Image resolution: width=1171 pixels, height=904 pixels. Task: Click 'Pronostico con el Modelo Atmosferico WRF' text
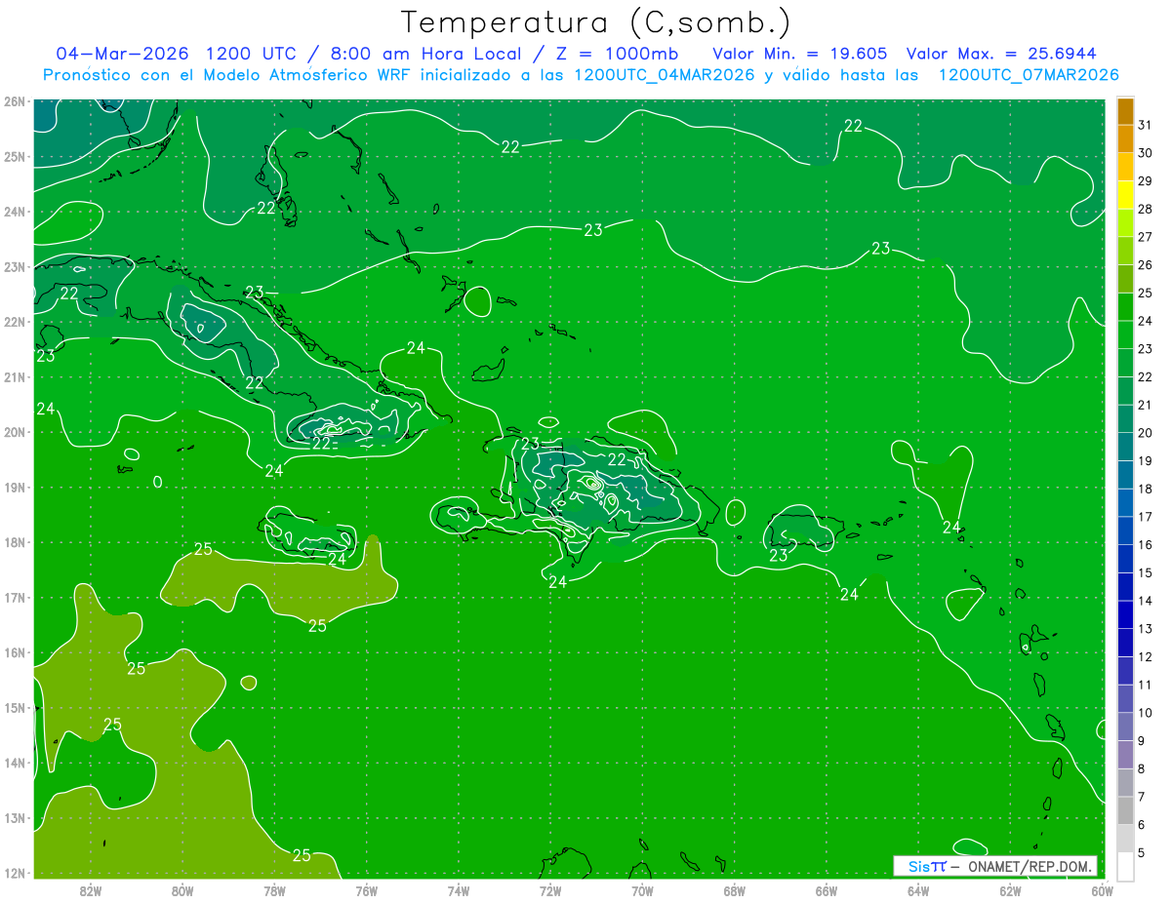click(228, 75)
